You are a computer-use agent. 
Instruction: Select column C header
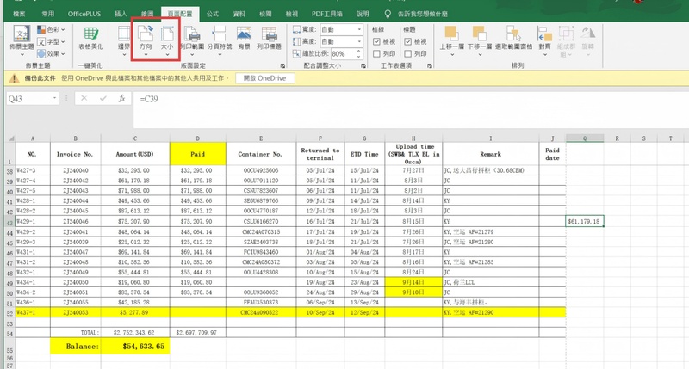(135, 138)
